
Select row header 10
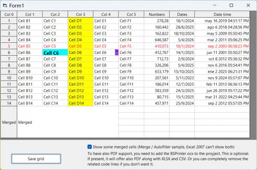click(9, 78)
